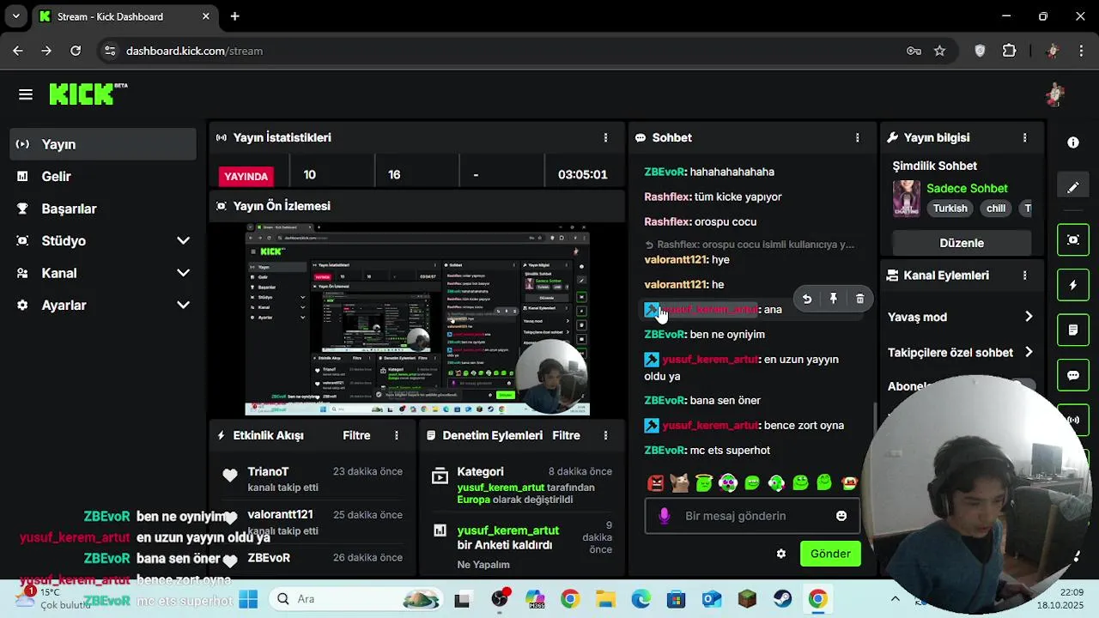
Task: Click the 03:05:01 stream duration
Action: [582, 174]
